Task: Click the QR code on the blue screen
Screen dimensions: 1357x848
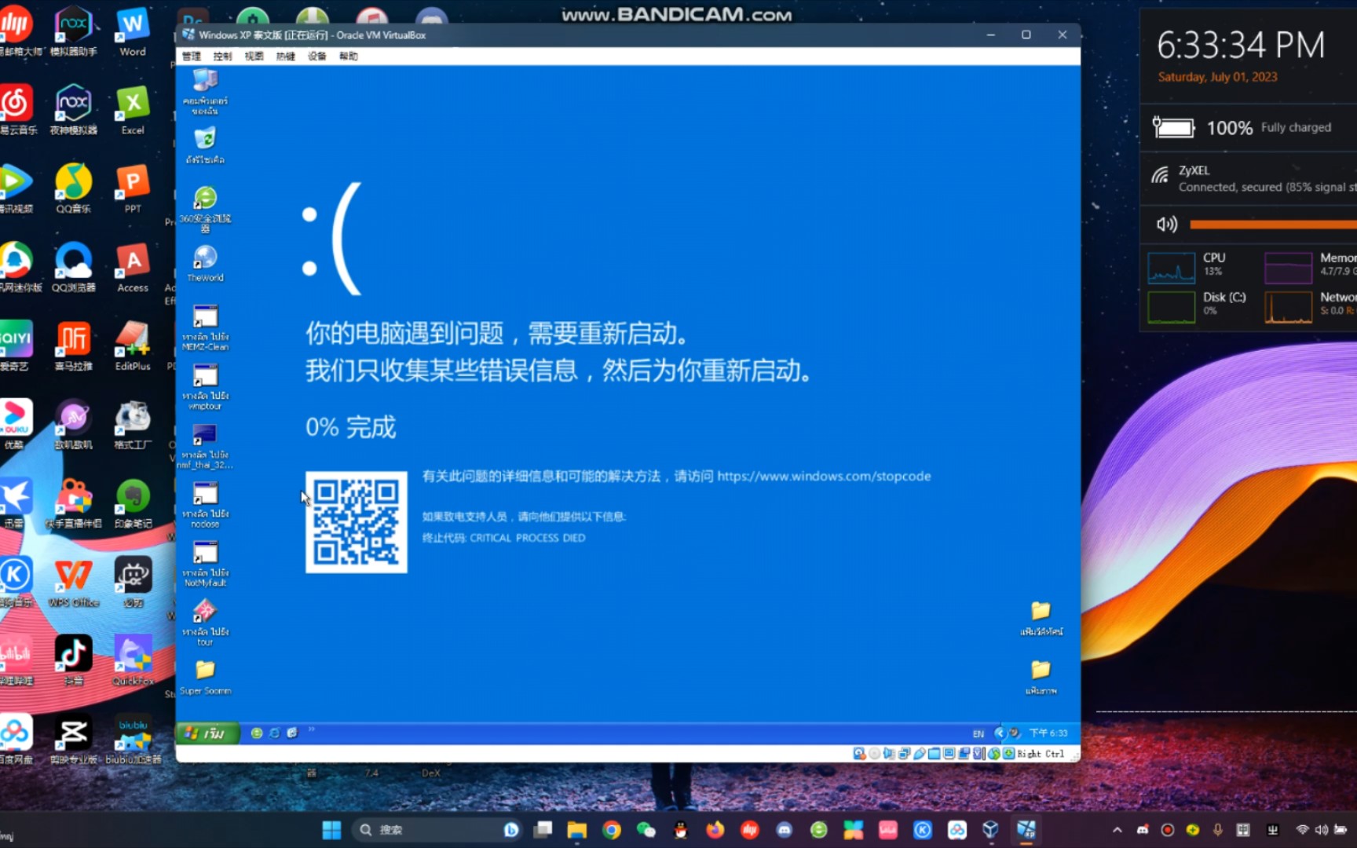Action: (357, 522)
